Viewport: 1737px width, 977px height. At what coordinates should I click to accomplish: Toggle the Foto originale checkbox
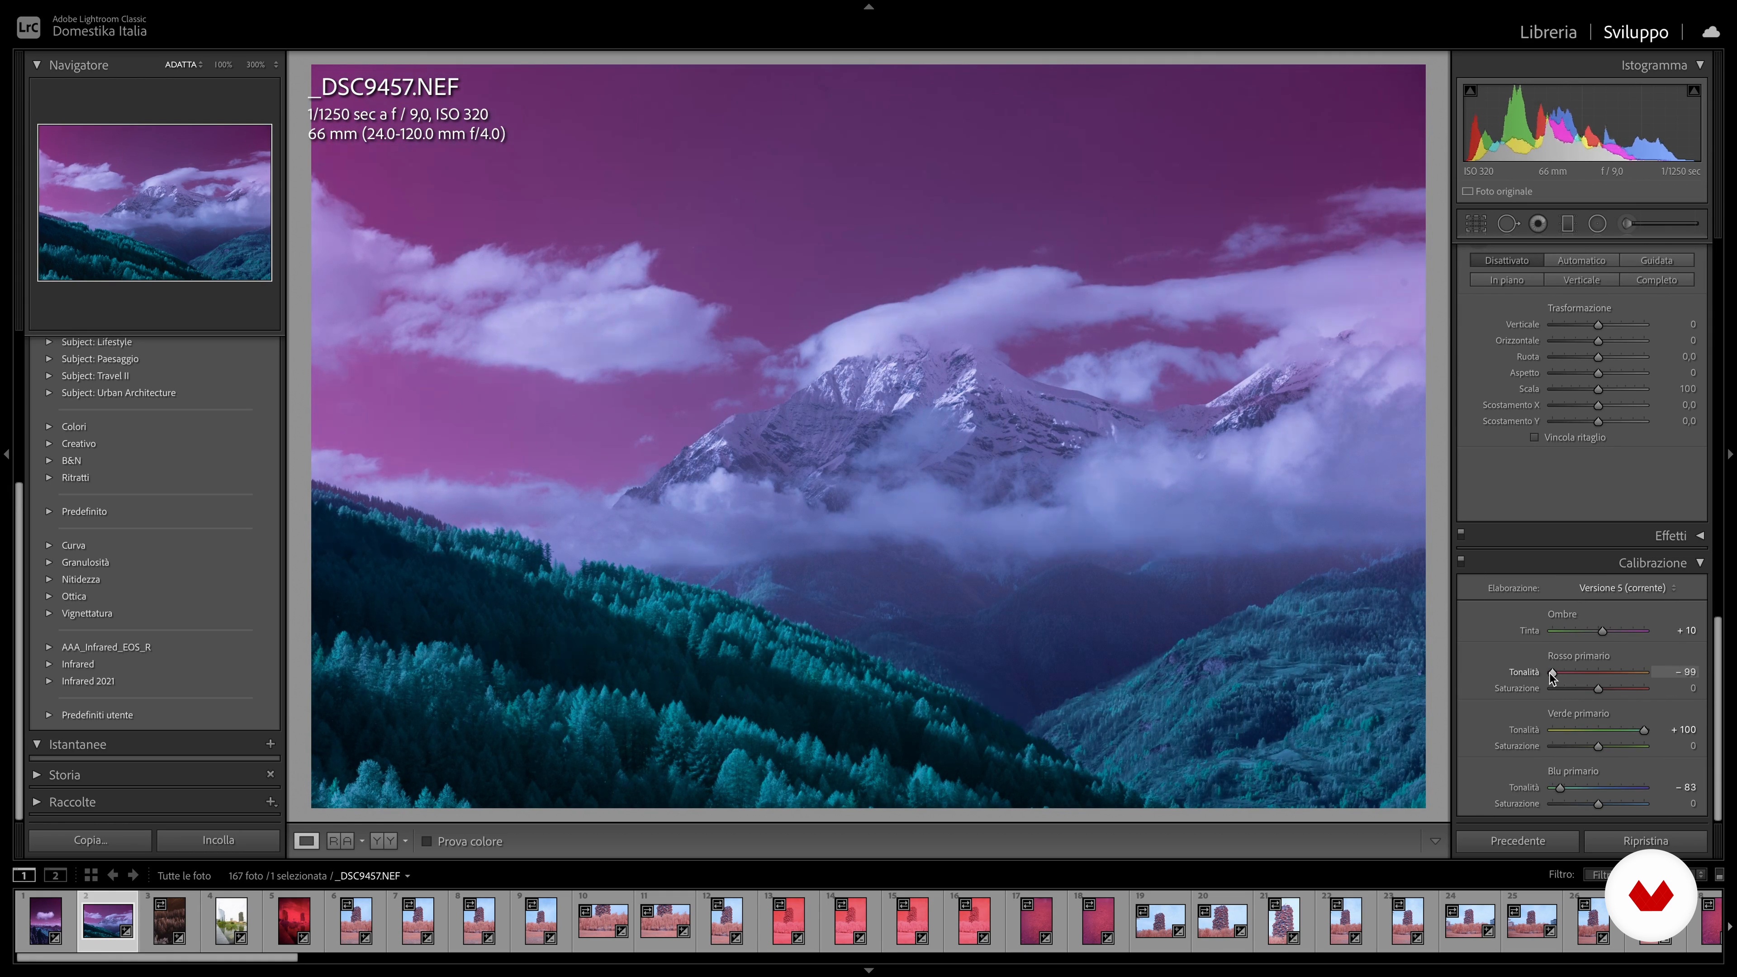coord(1468,191)
